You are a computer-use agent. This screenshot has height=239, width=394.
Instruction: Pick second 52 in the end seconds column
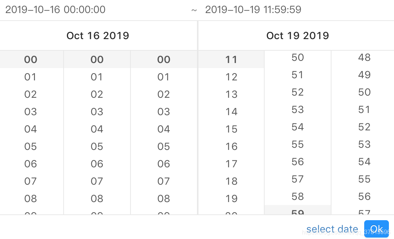point(365,127)
